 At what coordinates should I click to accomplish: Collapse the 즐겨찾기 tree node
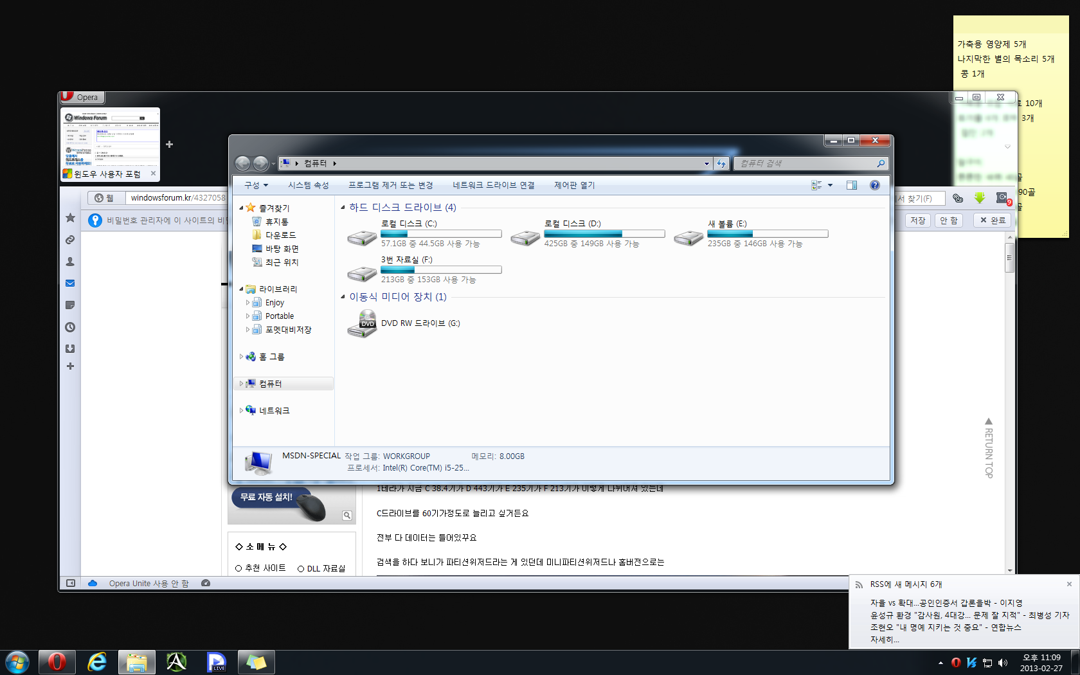point(241,208)
